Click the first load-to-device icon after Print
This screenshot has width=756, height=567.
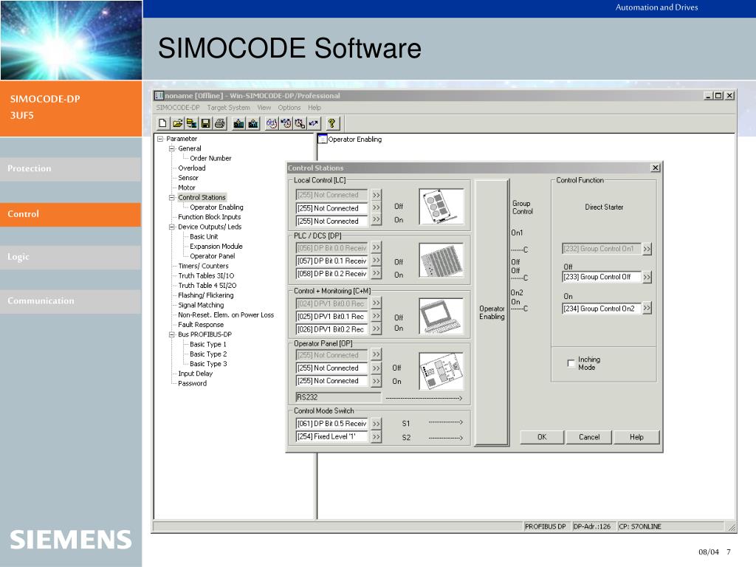(x=238, y=123)
